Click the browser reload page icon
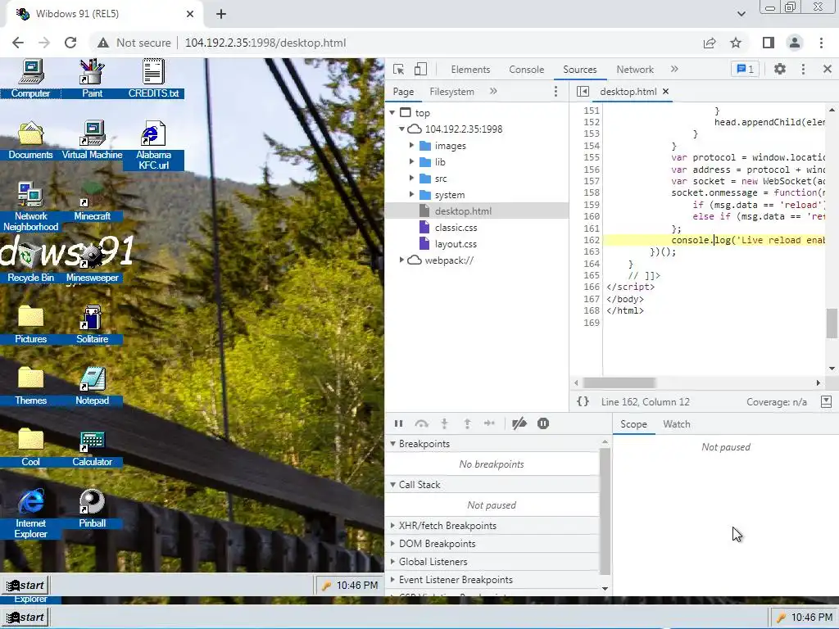 click(70, 43)
